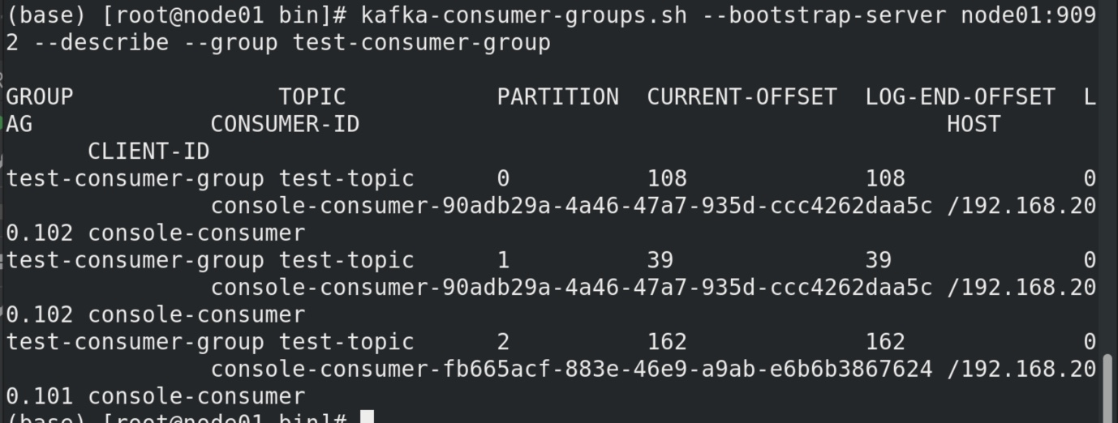Click the LOG-END-OFFSET column header
Viewport: 1118px width, 423px height.
pyautogui.click(x=960, y=97)
